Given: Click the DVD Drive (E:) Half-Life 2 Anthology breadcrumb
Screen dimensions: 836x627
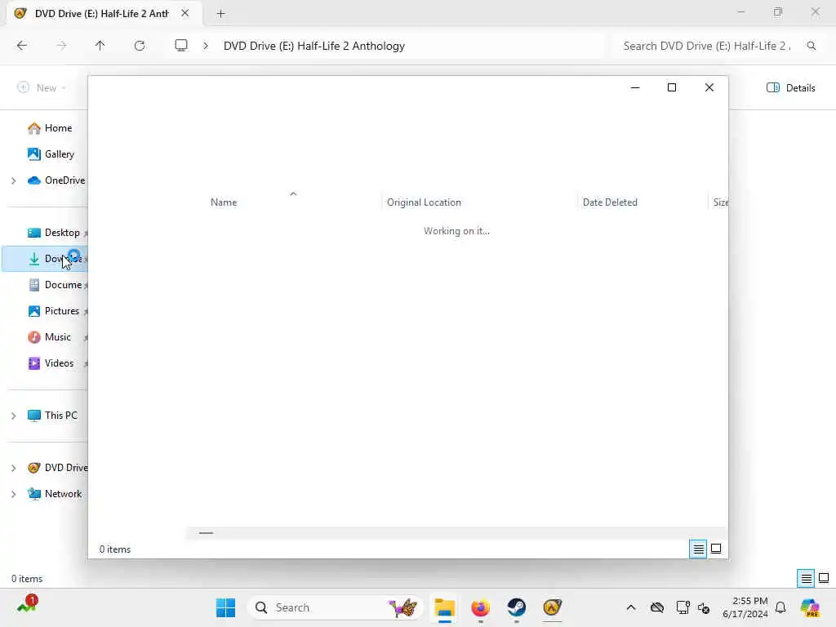Looking at the screenshot, I should point(314,46).
